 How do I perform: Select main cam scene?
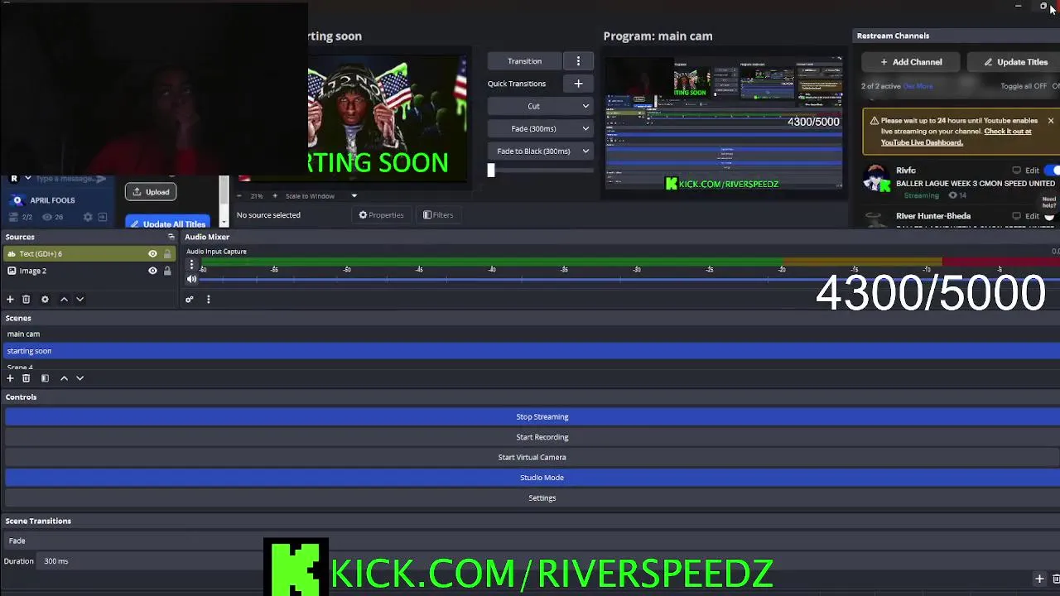click(x=532, y=334)
